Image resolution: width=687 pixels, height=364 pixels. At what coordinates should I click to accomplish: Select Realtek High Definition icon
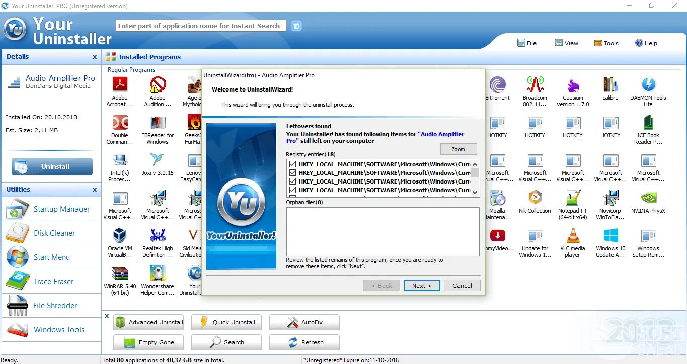tap(158, 235)
